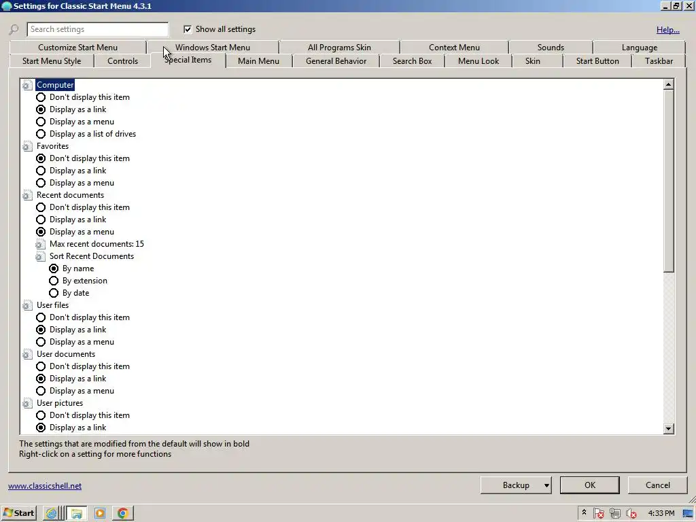Select Computer Display as a menu
The height and width of the screenshot is (522, 696).
pyautogui.click(x=41, y=122)
